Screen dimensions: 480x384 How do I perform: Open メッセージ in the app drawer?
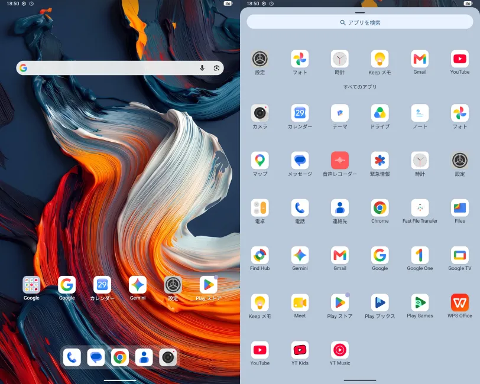click(300, 160)
